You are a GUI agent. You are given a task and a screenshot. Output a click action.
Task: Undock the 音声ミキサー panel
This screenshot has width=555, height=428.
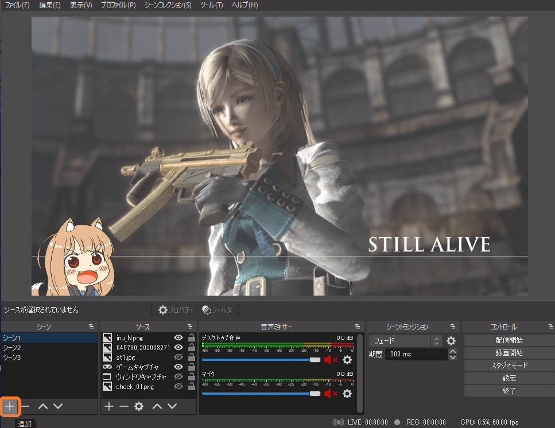(358, 327)
